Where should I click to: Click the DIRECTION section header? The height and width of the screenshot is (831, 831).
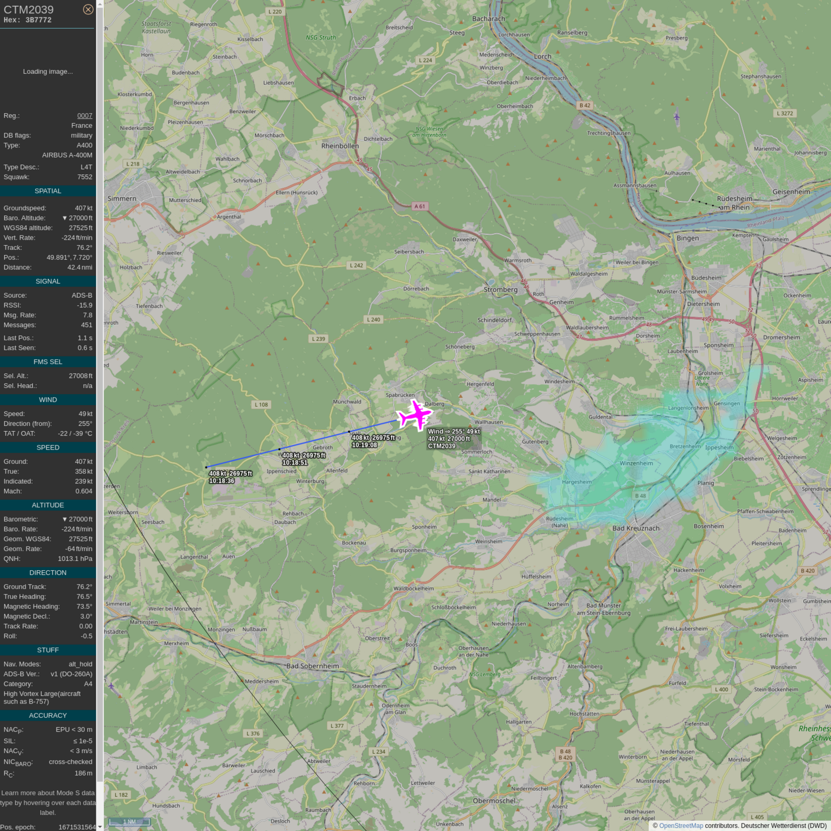point(48,572)
